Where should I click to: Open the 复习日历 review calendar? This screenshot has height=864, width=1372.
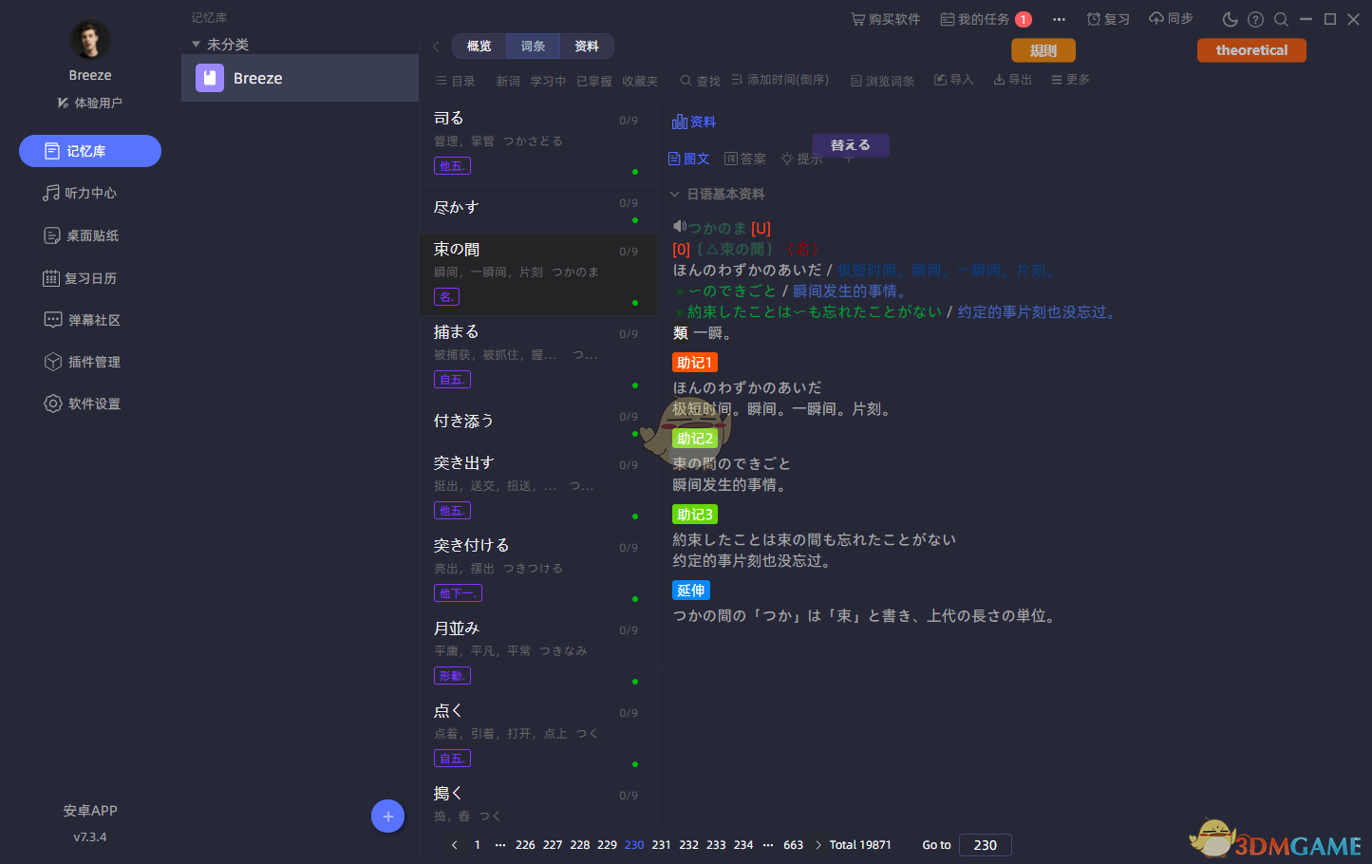[x=89, y=276]
